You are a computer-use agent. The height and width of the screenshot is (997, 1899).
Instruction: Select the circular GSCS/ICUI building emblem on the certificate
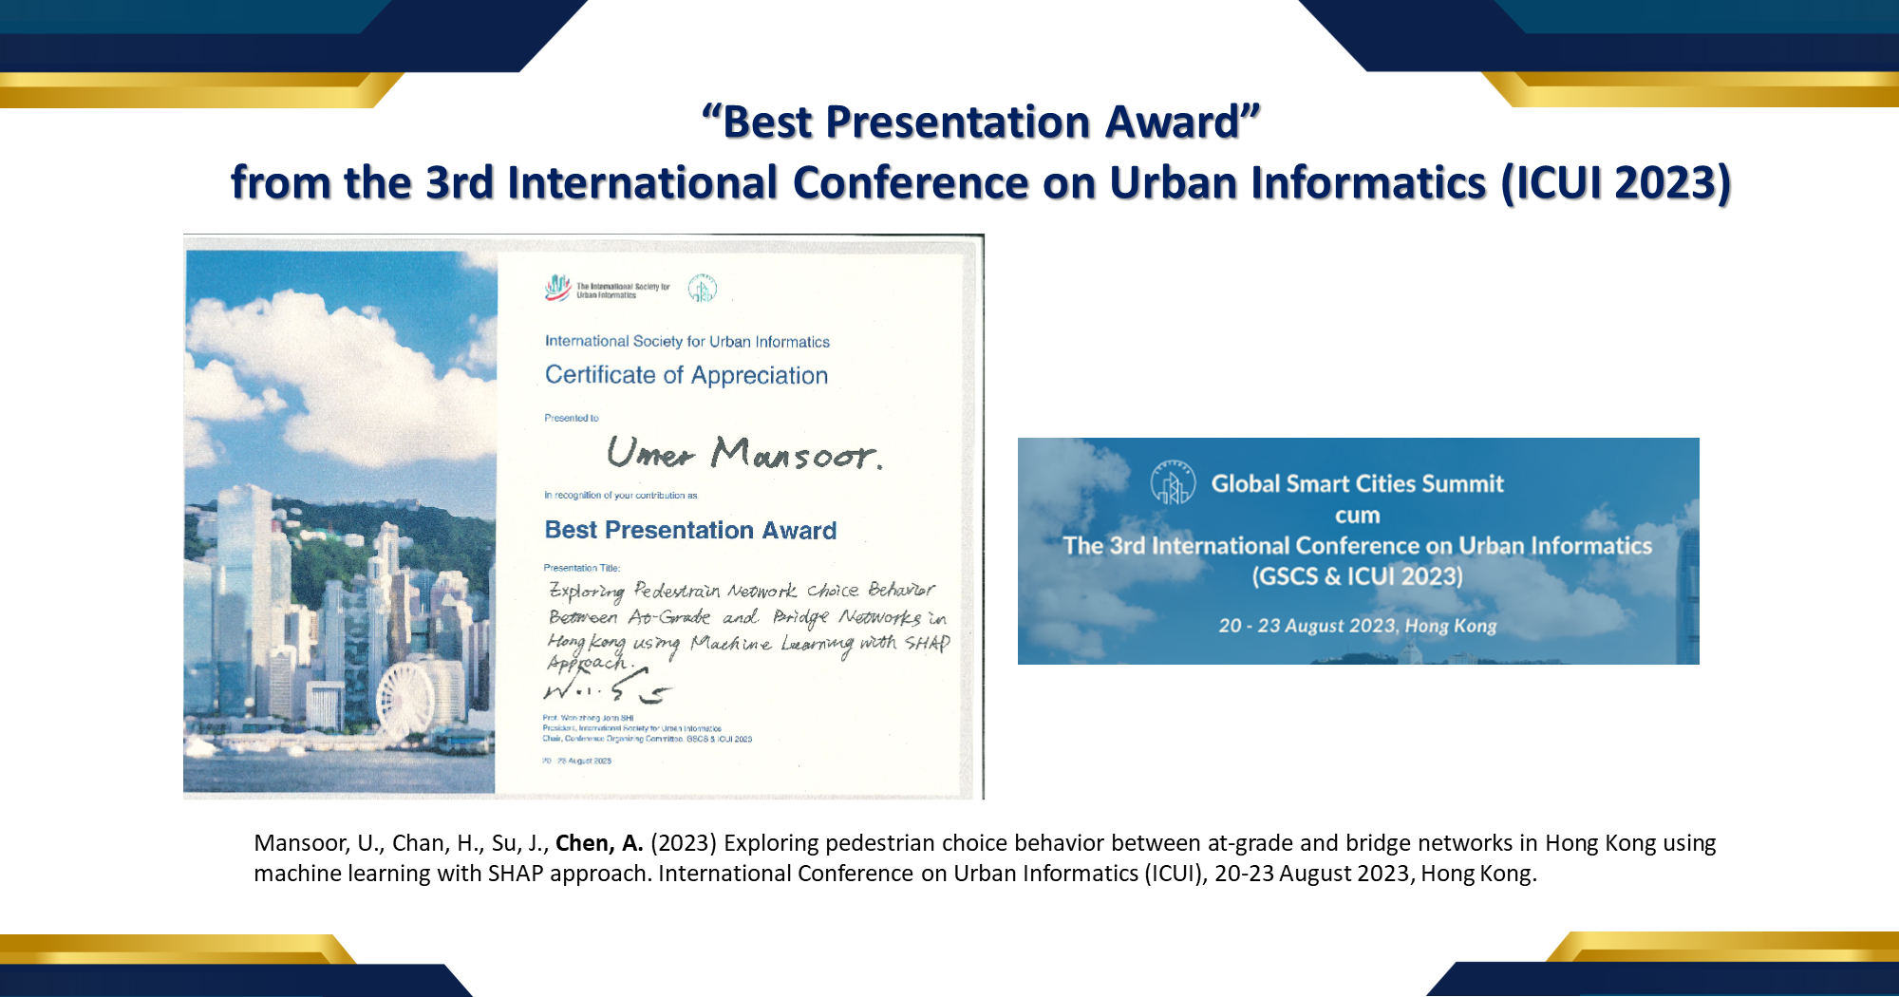point(703,290)
